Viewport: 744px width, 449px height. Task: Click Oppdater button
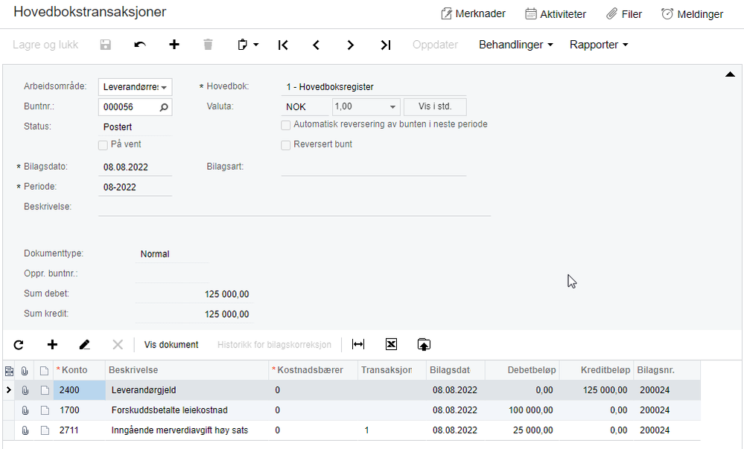click(435, 45)
